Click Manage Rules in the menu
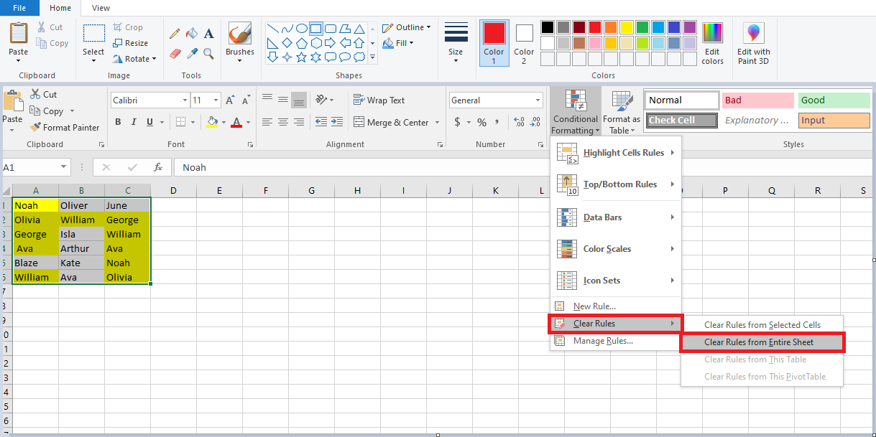This screenshot has height=437, width=876. pos(602,341)
